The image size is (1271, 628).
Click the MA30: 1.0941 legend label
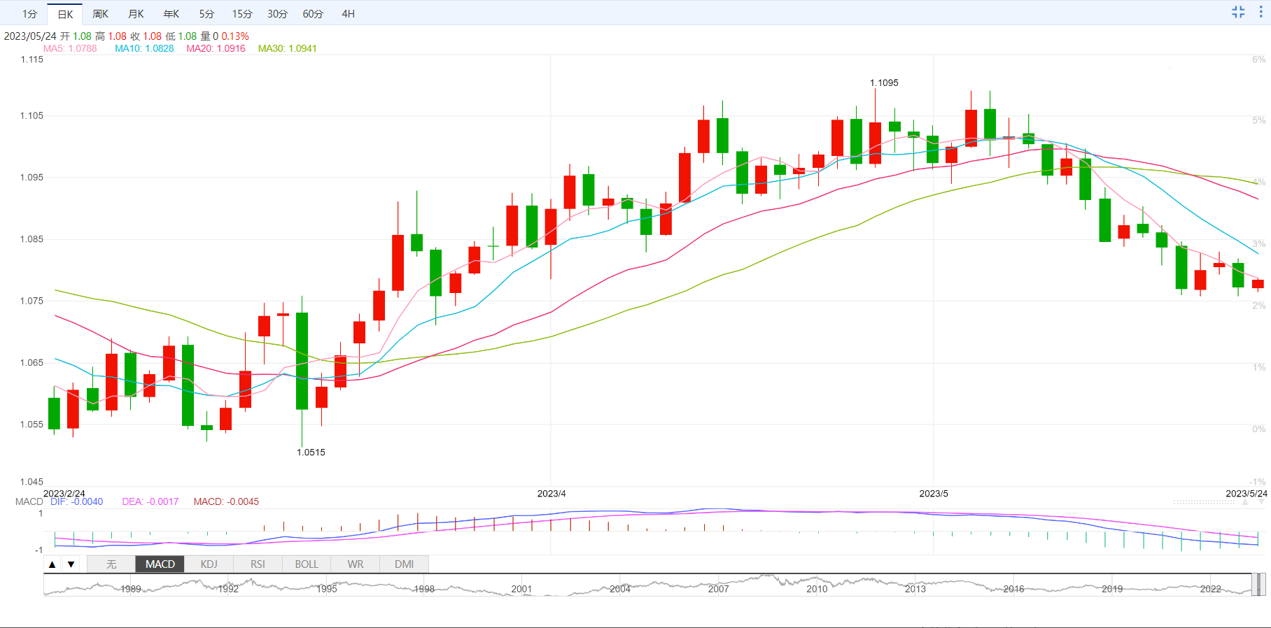pyautogui.click(x=287, y=48)
